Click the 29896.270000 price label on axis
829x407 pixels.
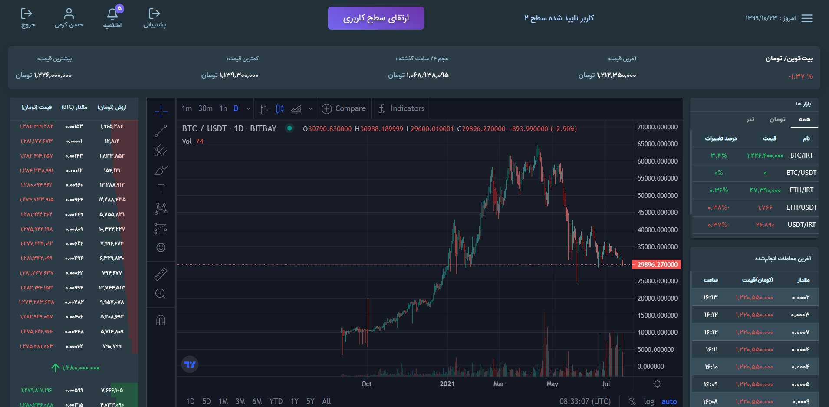pos(657,264)
